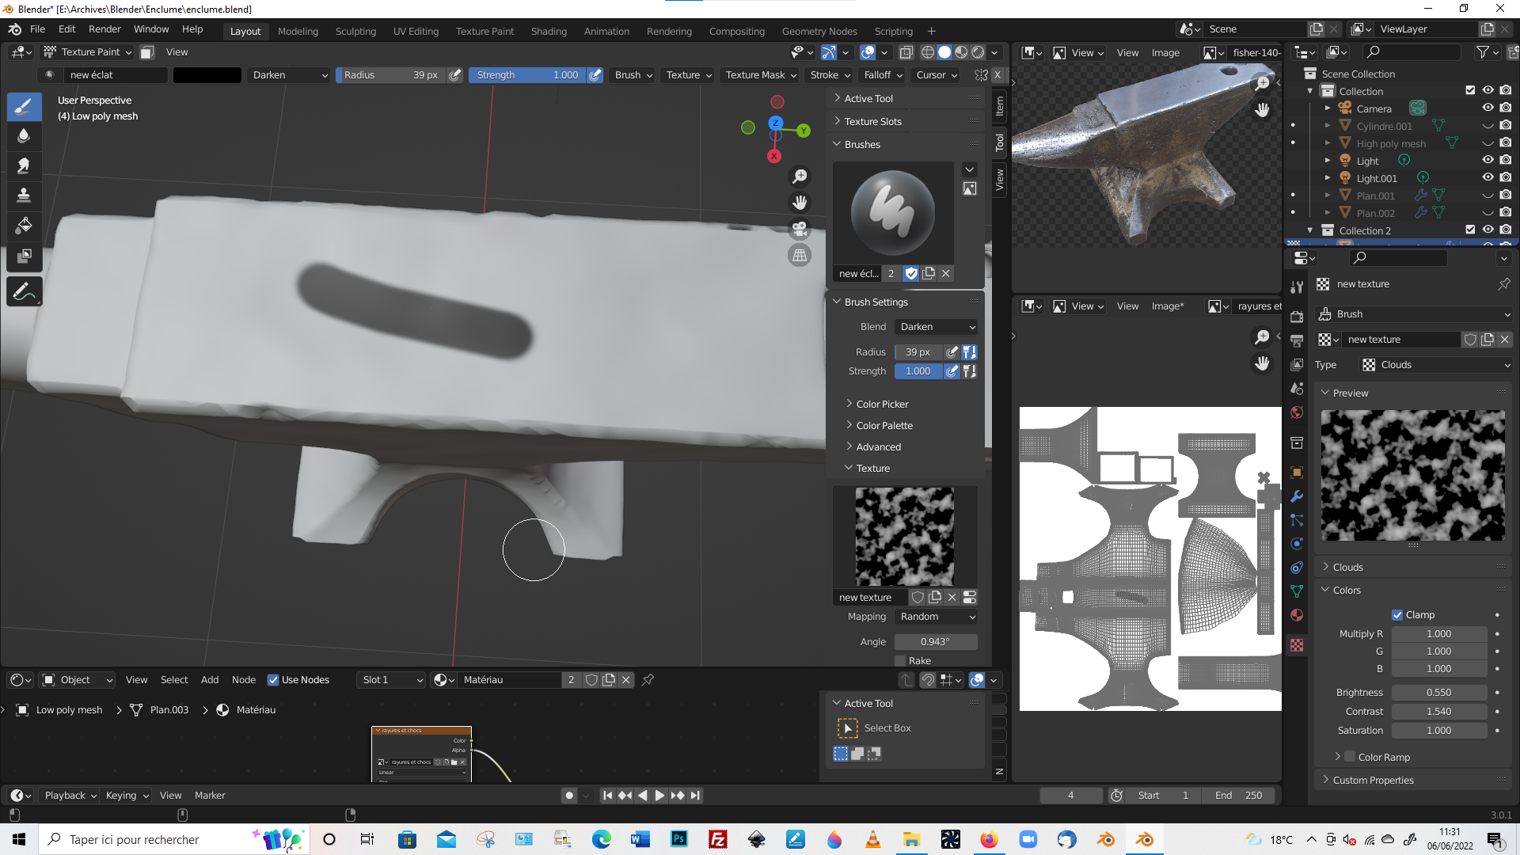Open texture Type Clouds dropdown
The image size is (1520, 855).
1435,365
